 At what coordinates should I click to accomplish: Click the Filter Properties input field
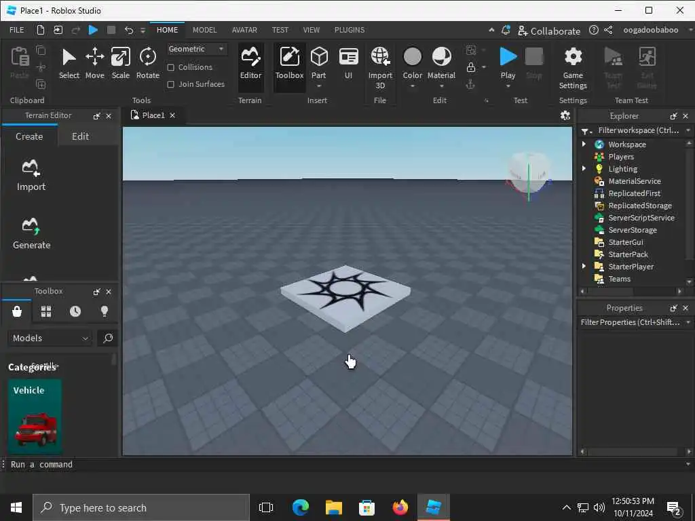pos(630,322)
